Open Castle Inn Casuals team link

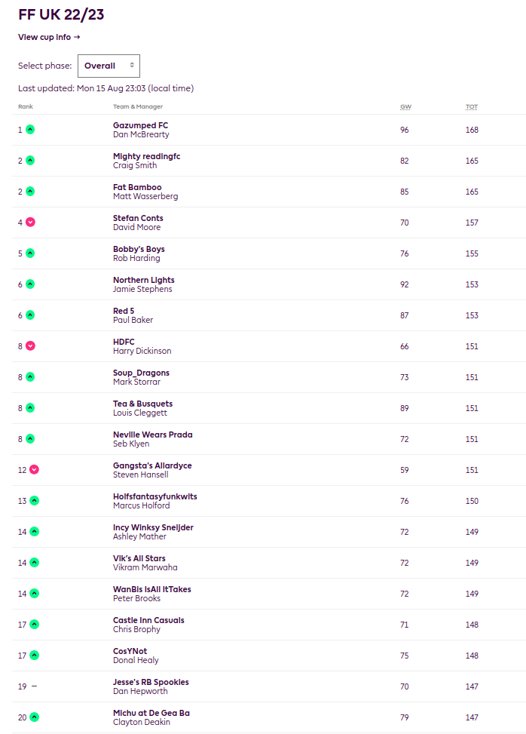pyautogui.click(x=148, y=620)
